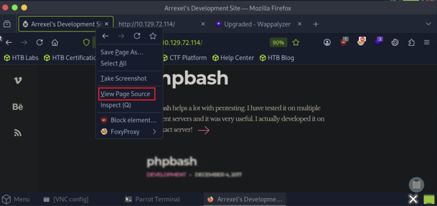Click the context menu Back arrow
This screenshot has width=437, height=206.
pos(105,36)
